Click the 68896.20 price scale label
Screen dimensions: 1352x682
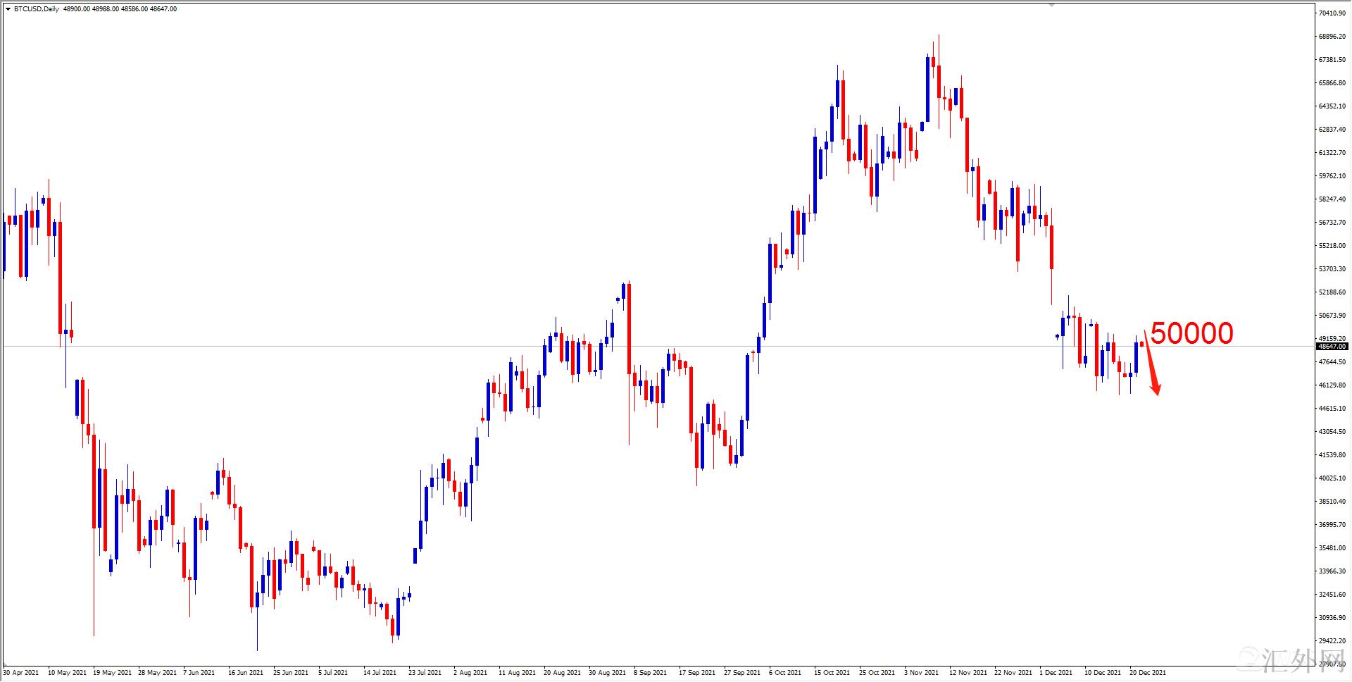1332,37
